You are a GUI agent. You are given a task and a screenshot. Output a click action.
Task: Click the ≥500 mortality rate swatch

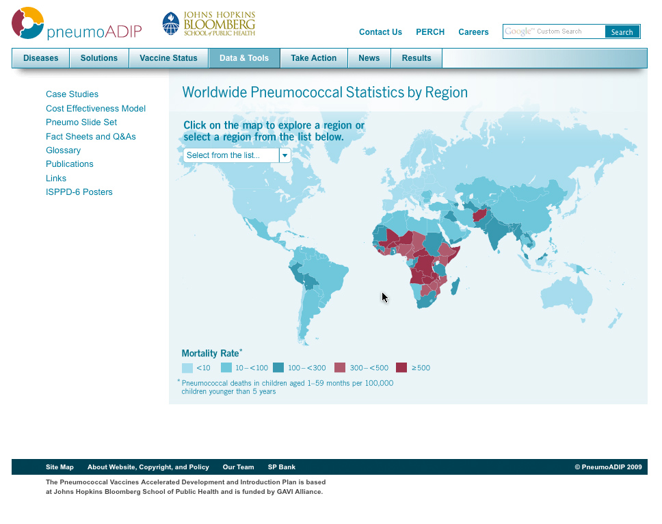401,368
